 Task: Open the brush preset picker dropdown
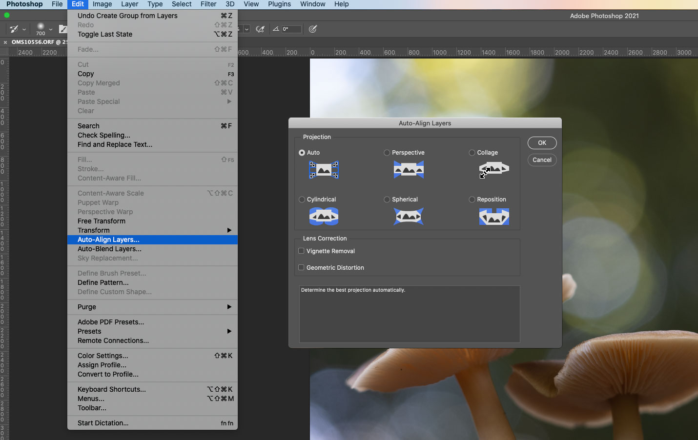(50, 29)
